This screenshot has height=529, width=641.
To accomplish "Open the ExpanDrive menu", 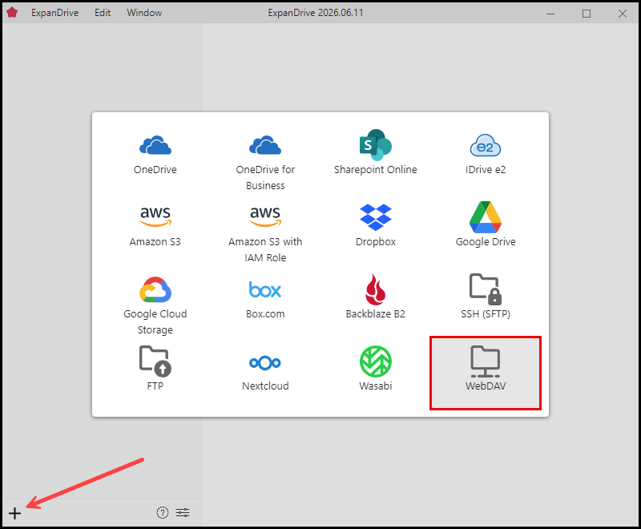I will 54,13.
